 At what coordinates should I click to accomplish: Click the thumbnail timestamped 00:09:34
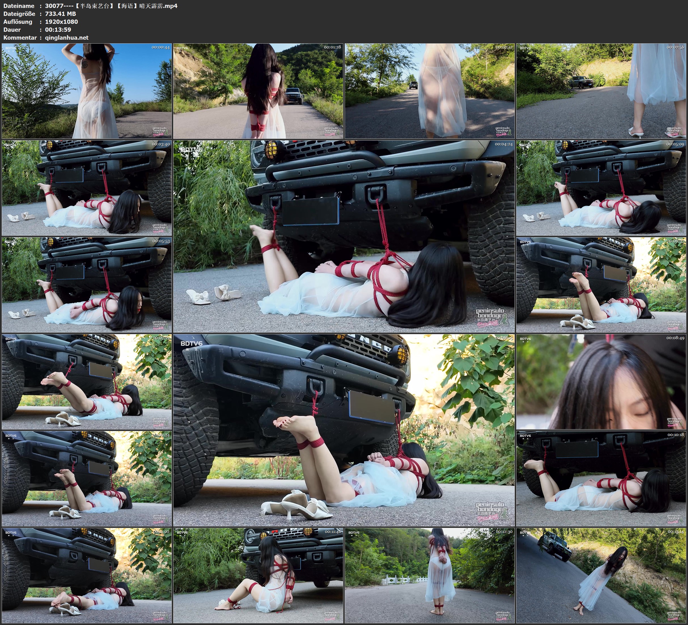click(87, 479)
